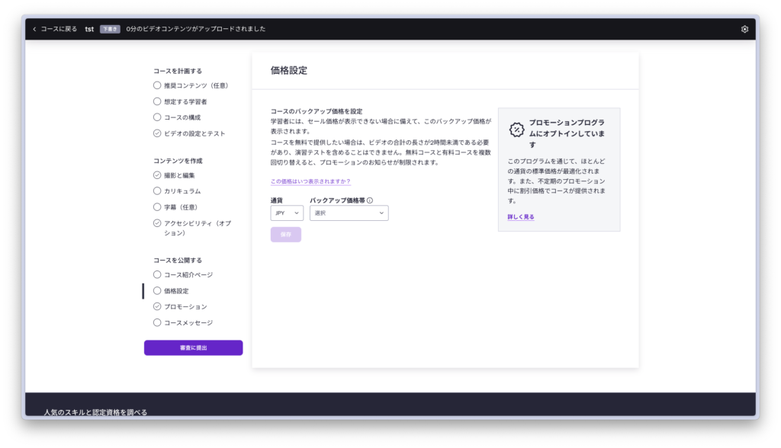Click the 審査に提出 button
The image size is (781, 448).
point(193,347)
